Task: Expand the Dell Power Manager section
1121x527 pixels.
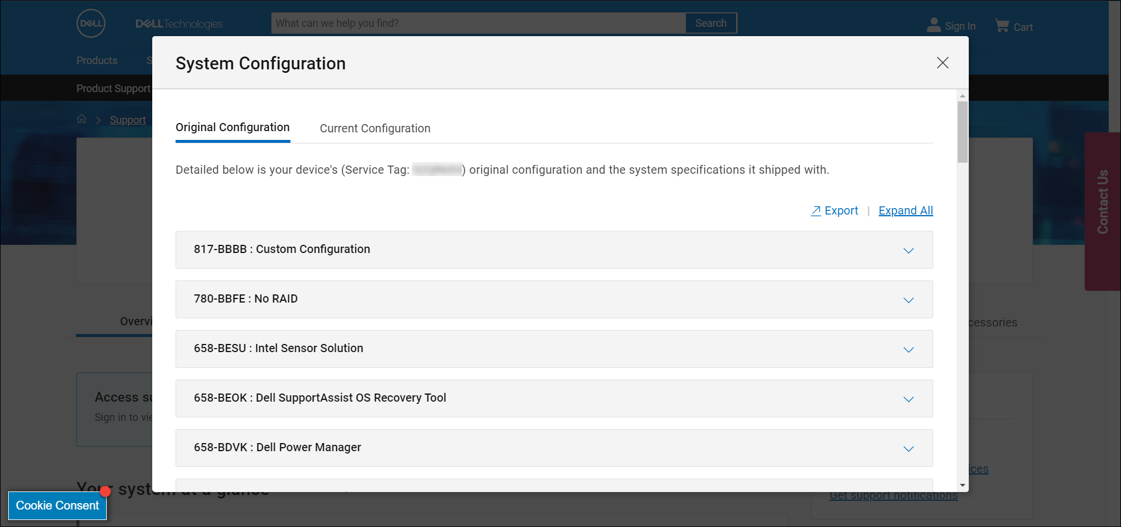Action: (908, 449)
